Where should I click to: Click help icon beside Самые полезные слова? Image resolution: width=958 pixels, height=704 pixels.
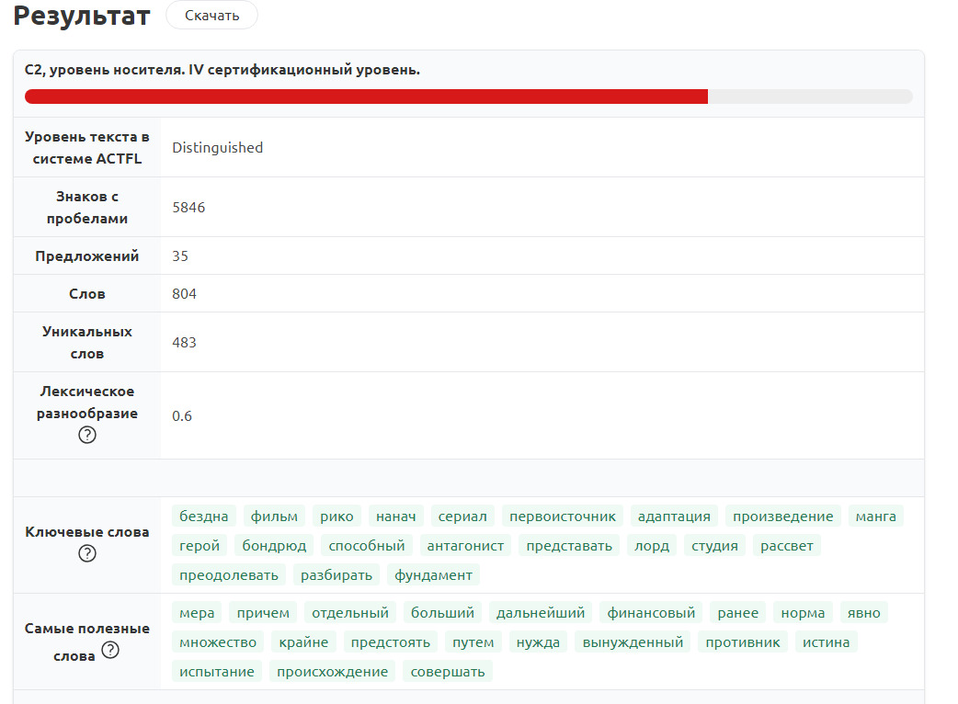point(110,650)
